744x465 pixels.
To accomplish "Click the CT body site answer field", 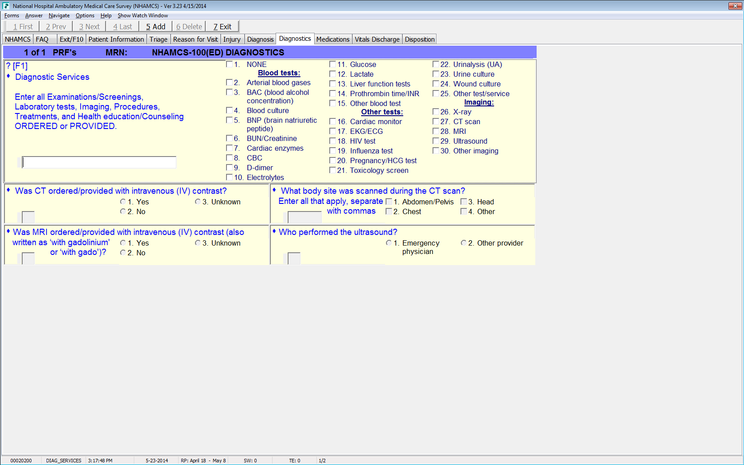I will click(304, 217).
